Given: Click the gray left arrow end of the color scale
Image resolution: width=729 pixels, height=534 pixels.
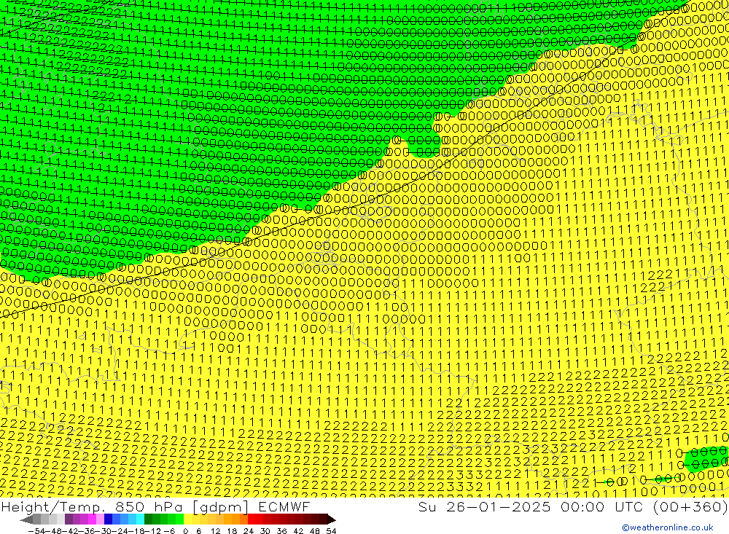Looking at the screenshot, I should 26,519.
